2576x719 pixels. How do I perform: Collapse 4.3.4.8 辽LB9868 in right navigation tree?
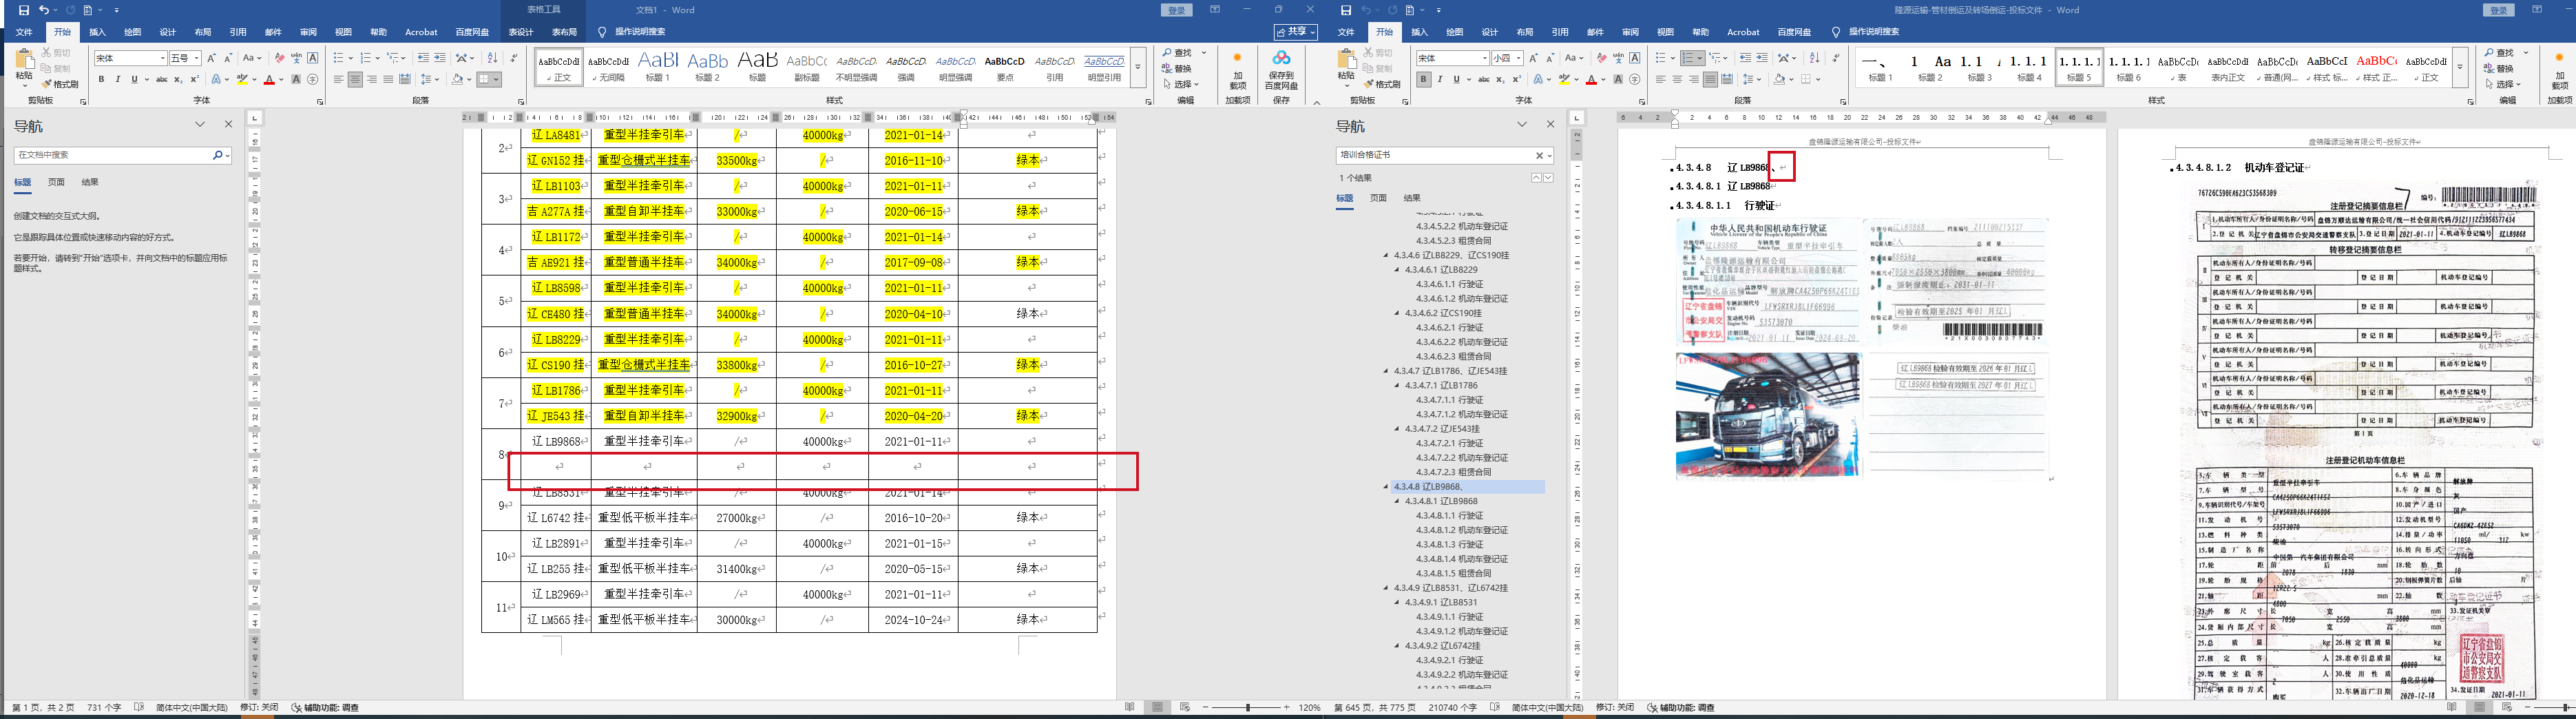(x=1387, y=487)
